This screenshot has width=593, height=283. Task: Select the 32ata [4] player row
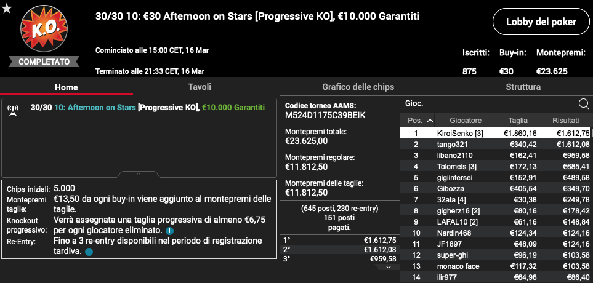496,199
